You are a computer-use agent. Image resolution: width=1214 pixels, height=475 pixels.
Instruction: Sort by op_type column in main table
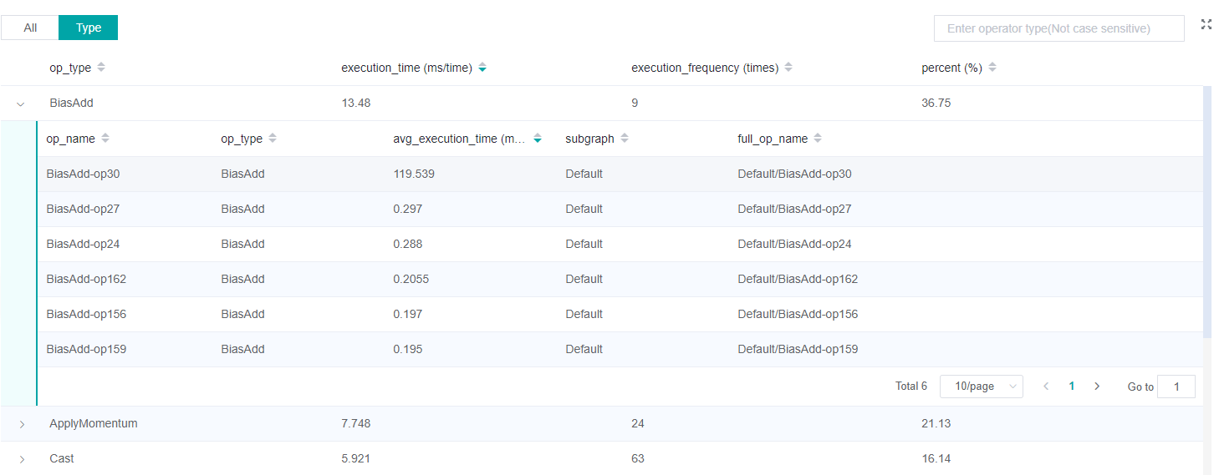tap(101, 68)
